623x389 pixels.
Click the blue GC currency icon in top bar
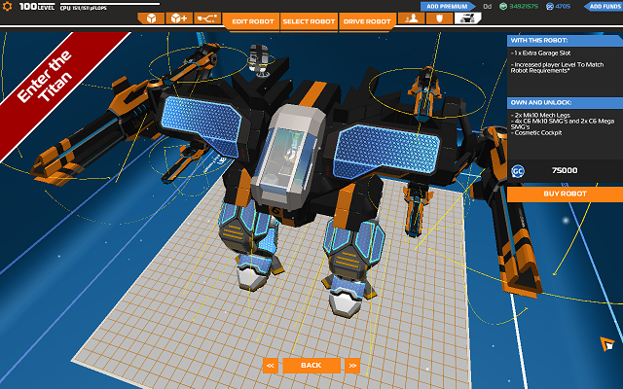coord(550,7)
